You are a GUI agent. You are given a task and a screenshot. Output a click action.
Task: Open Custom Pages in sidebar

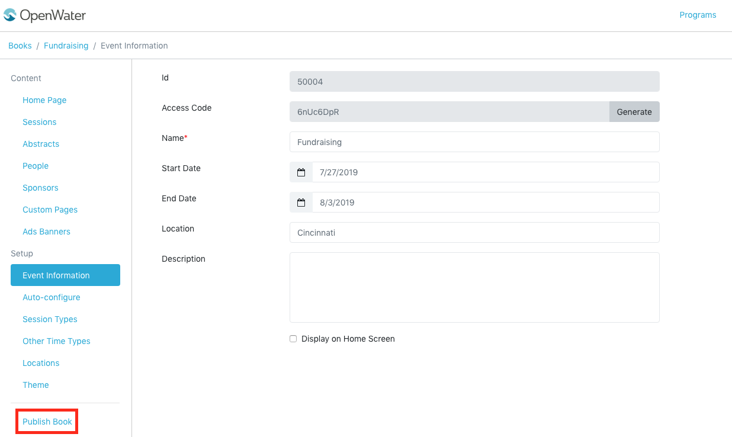click(x=50, y=210)
